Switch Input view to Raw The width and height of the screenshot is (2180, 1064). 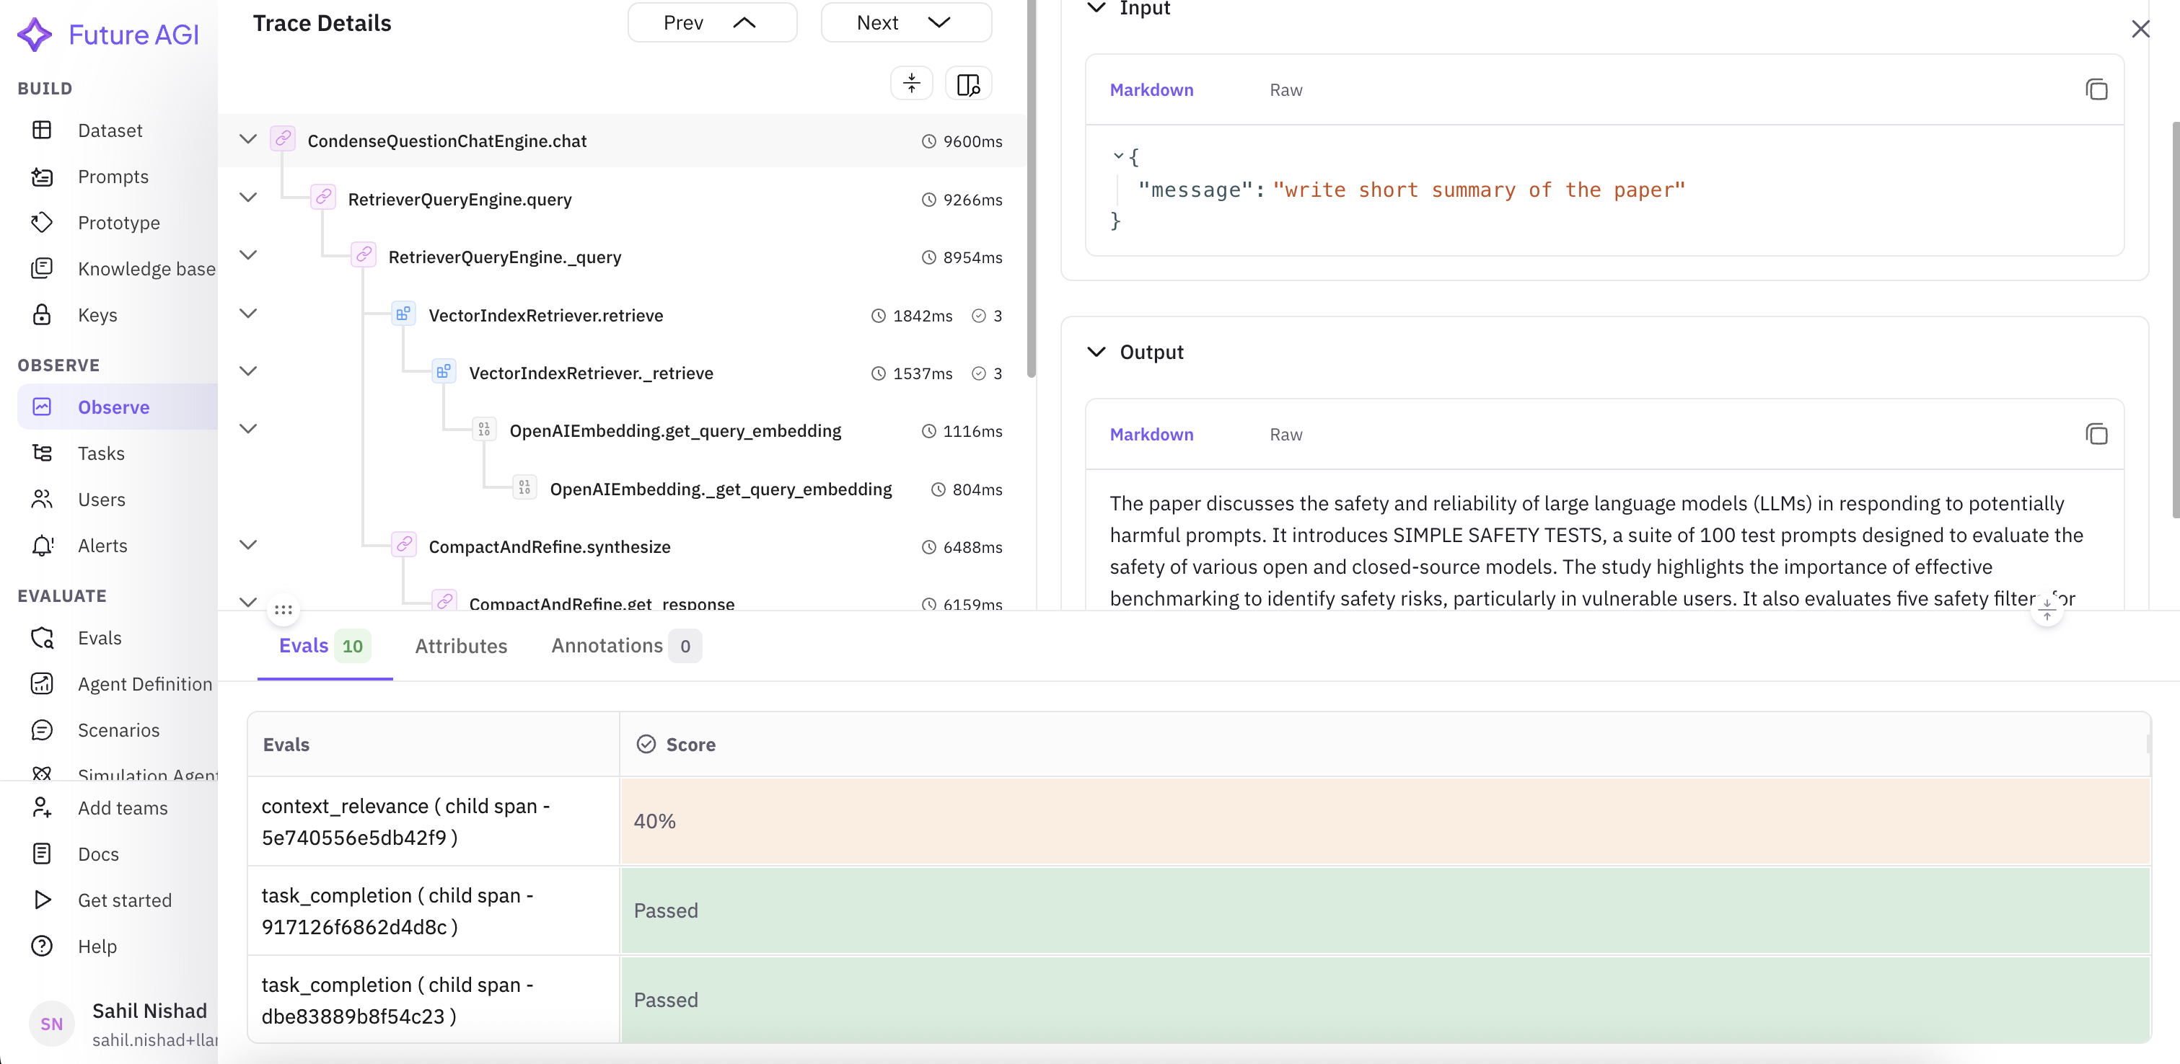[1285, 89]
